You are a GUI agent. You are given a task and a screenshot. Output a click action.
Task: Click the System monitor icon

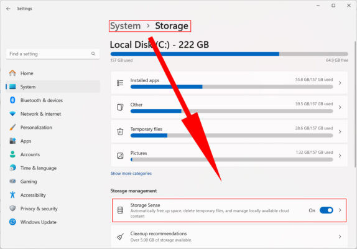pos(12,87)
